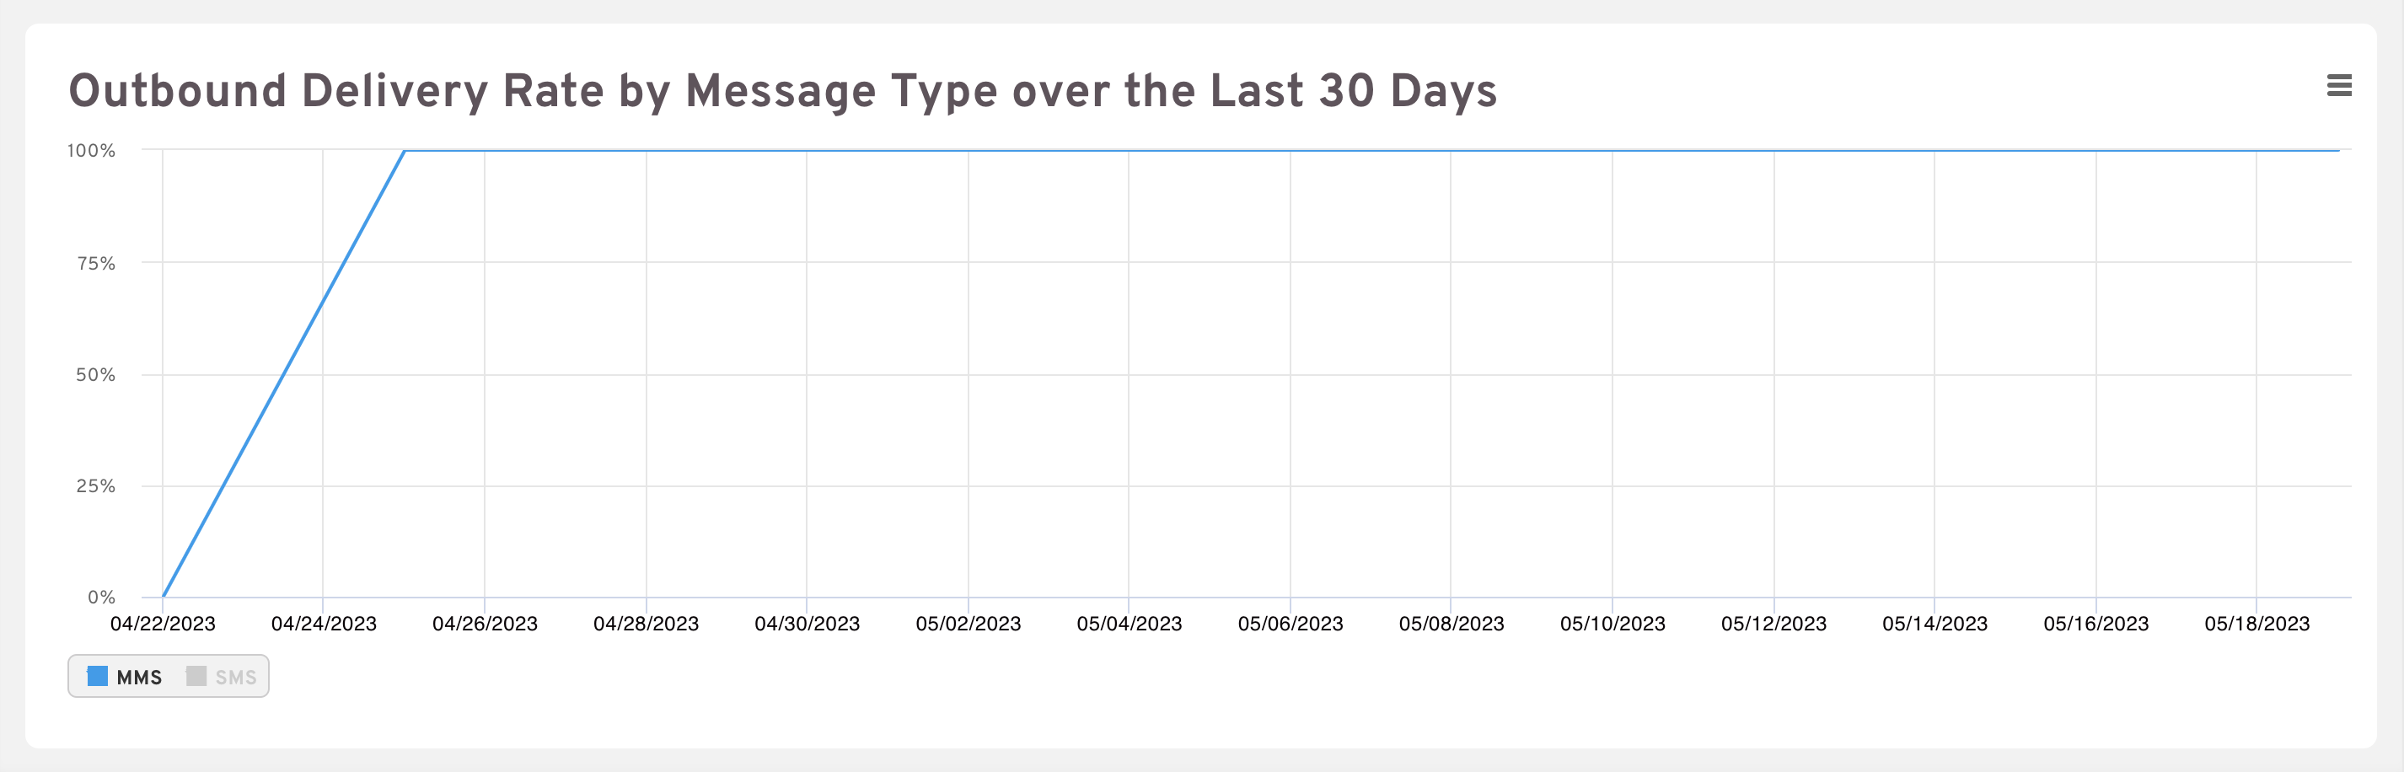Click the MMS line's starting point at 0%
The height and width of the screenshot is (772, 2404).
(x=164, y=596)
